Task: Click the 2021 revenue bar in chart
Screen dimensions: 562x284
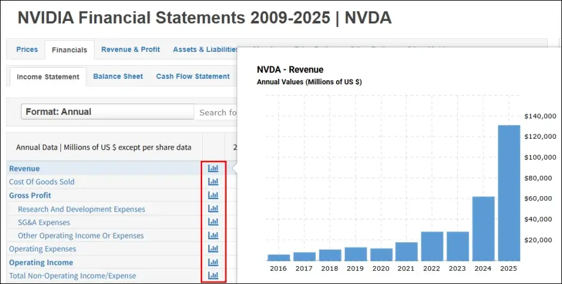Action: [x=407, y=251]
